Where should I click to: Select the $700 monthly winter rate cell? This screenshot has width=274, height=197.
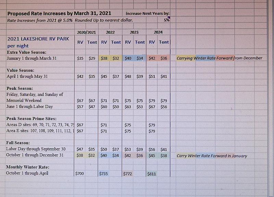[79, 174]
